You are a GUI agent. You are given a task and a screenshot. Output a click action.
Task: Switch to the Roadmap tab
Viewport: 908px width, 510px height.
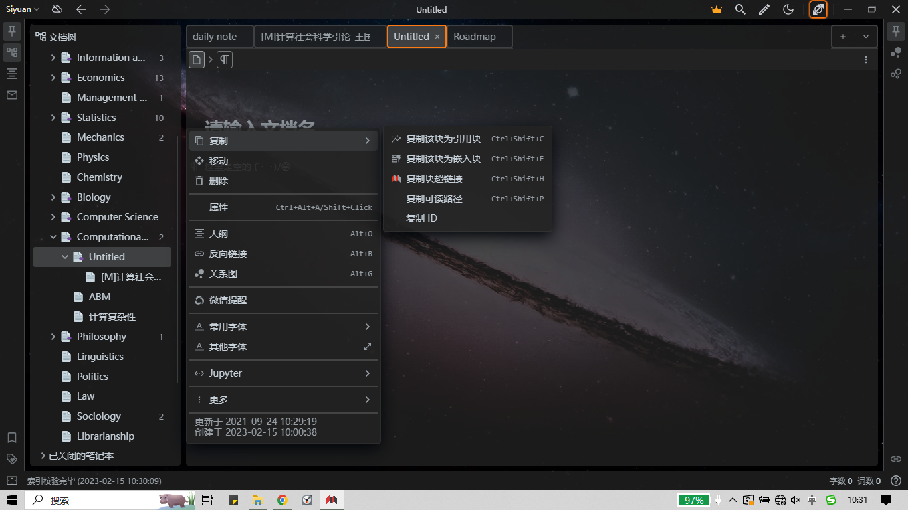tap(475, 37)
